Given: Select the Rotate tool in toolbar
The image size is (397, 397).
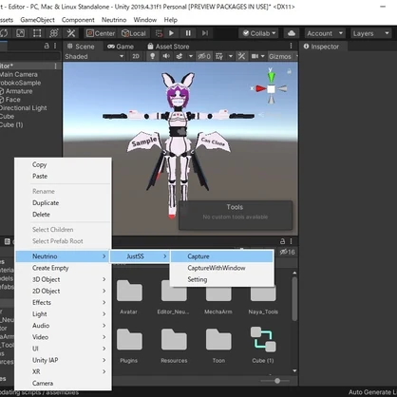Looking at the screenshot, I should coord(4,33).
